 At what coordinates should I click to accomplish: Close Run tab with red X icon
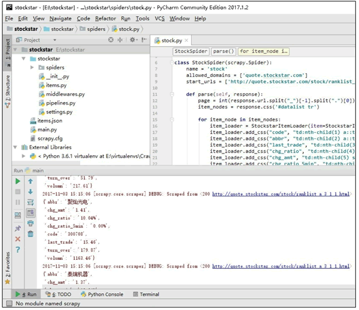pos(17,239)
